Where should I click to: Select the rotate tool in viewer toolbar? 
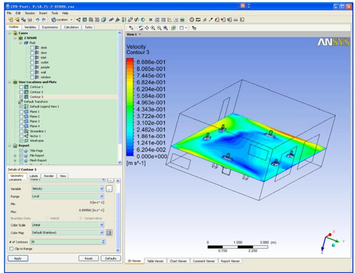click(141, 28)
